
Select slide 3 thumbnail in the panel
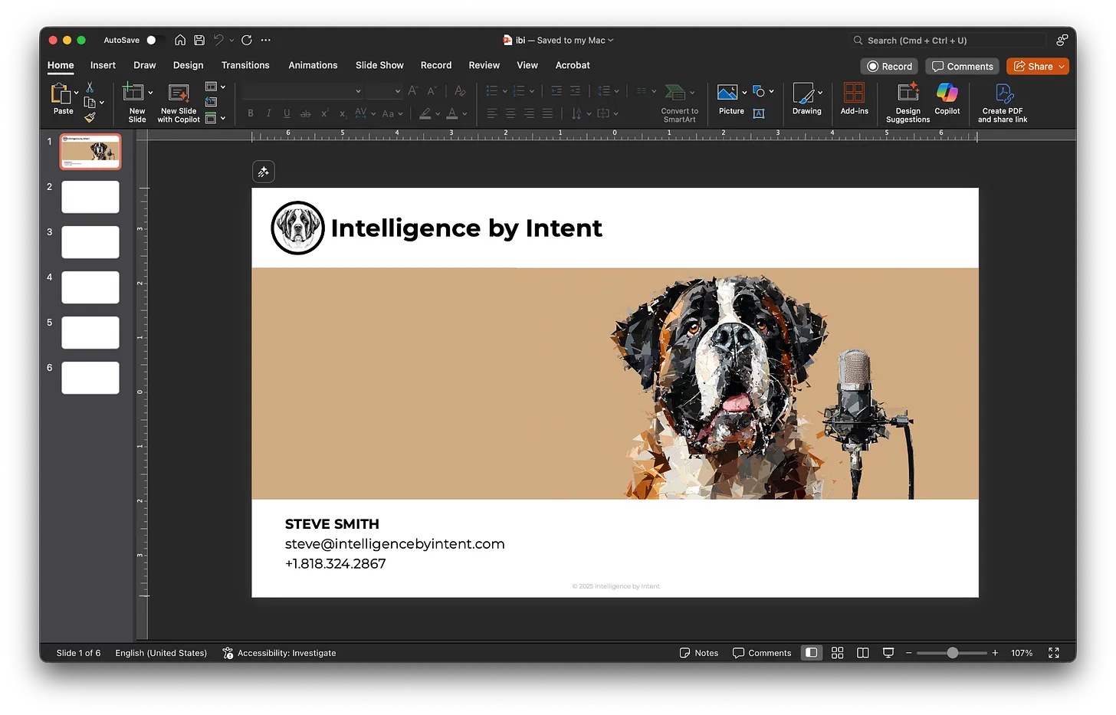90,242
